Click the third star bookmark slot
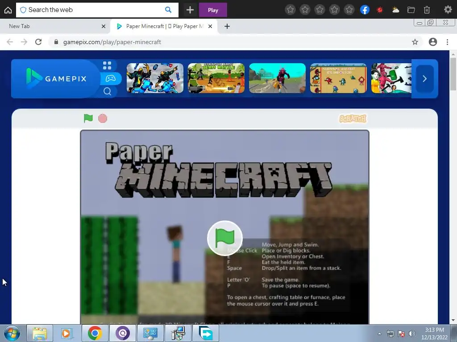457x342 pixels. click(x=320, y=10)
